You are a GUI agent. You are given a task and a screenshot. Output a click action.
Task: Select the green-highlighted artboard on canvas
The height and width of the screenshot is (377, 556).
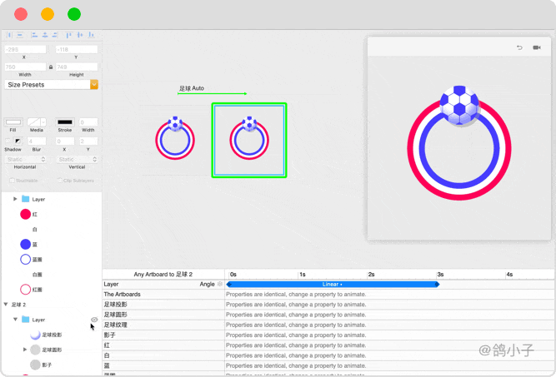(x=249, y=140)
